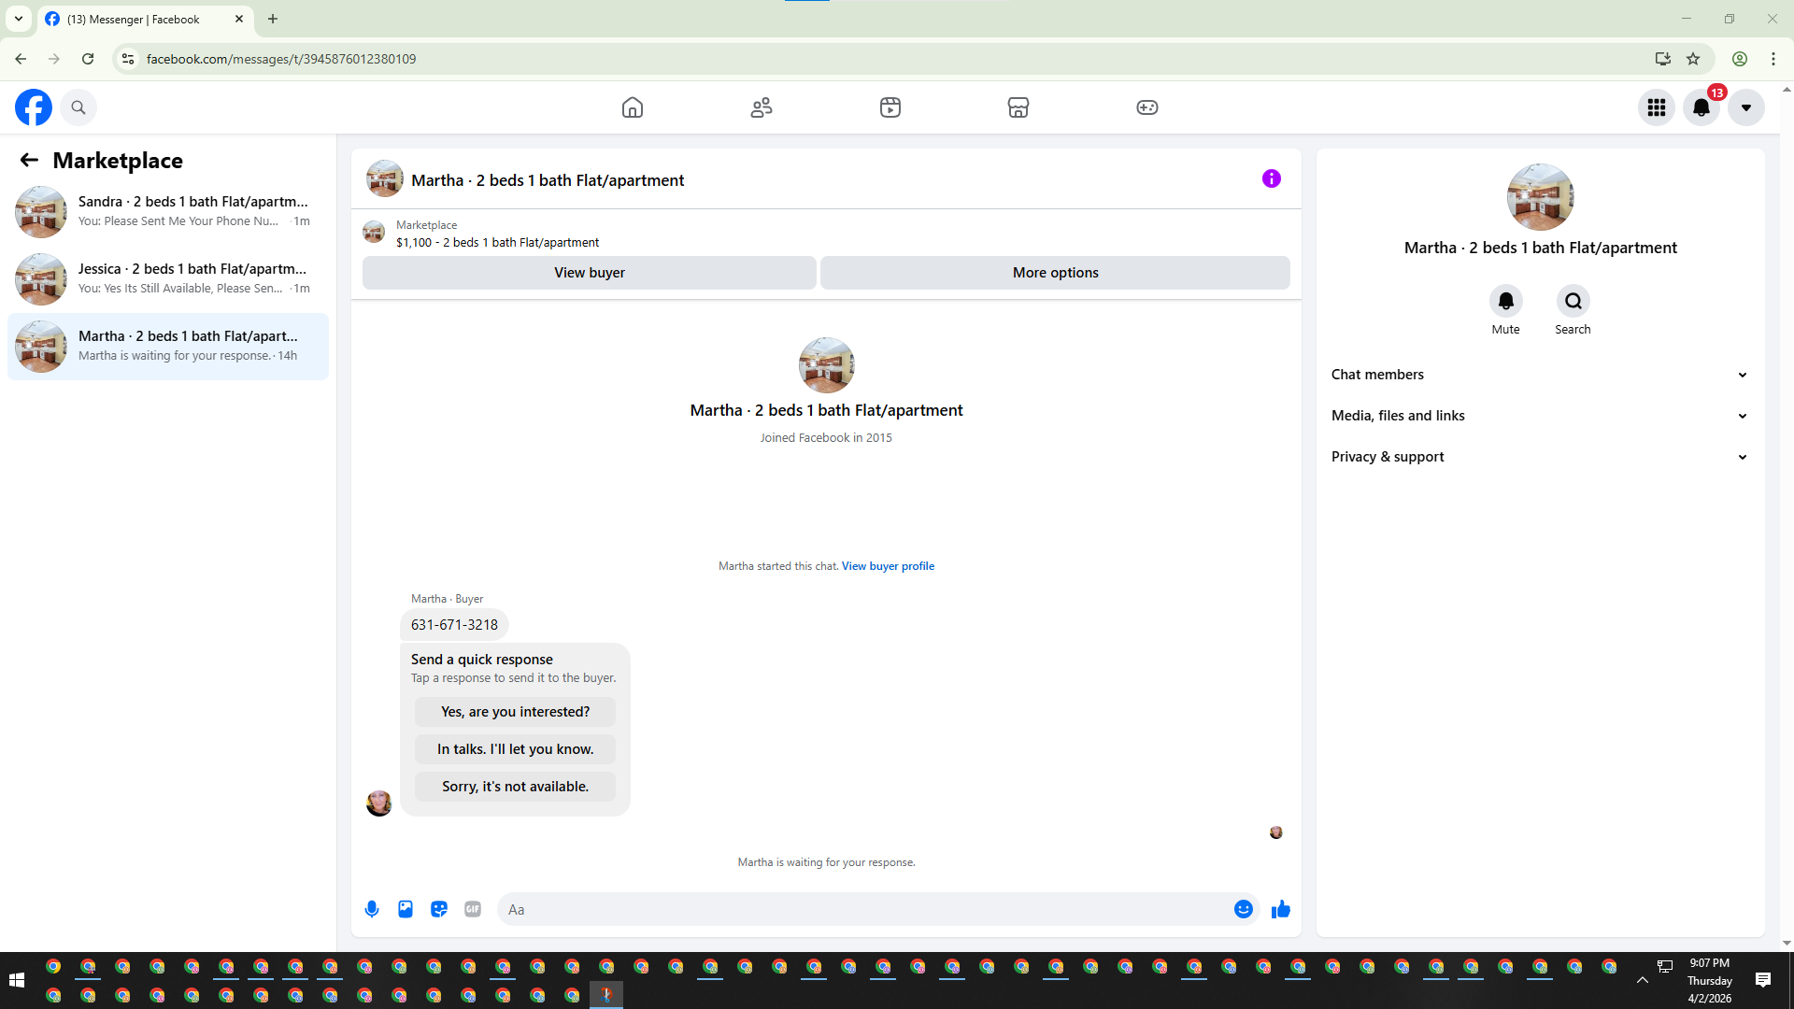Open the Reels video icon

pyautogui.click(x=890, y=107)
